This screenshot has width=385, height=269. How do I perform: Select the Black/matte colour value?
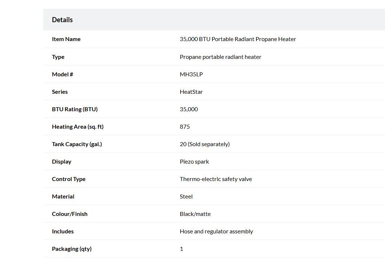tap(195, 214)
